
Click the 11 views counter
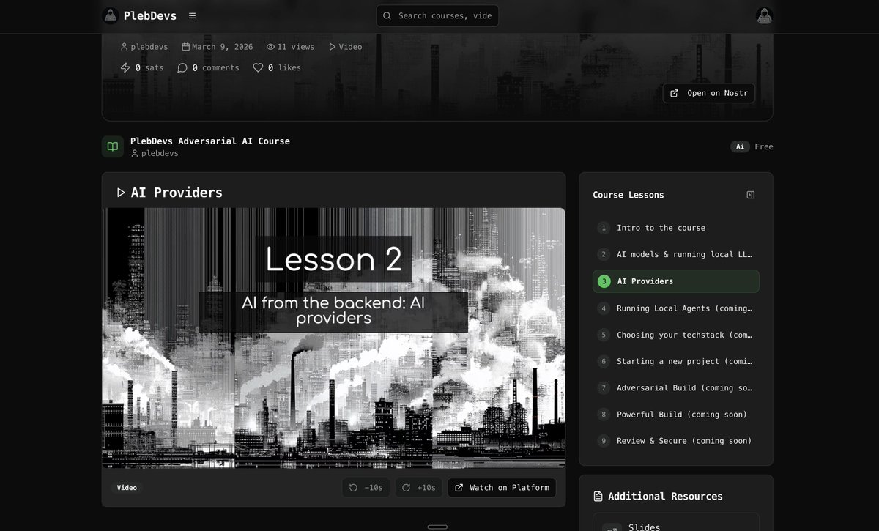[290, 47]
